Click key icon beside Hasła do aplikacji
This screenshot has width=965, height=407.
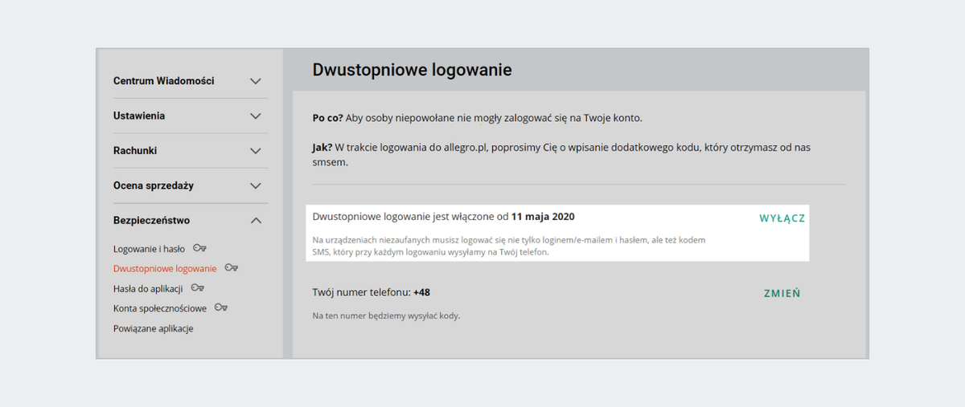198,287
